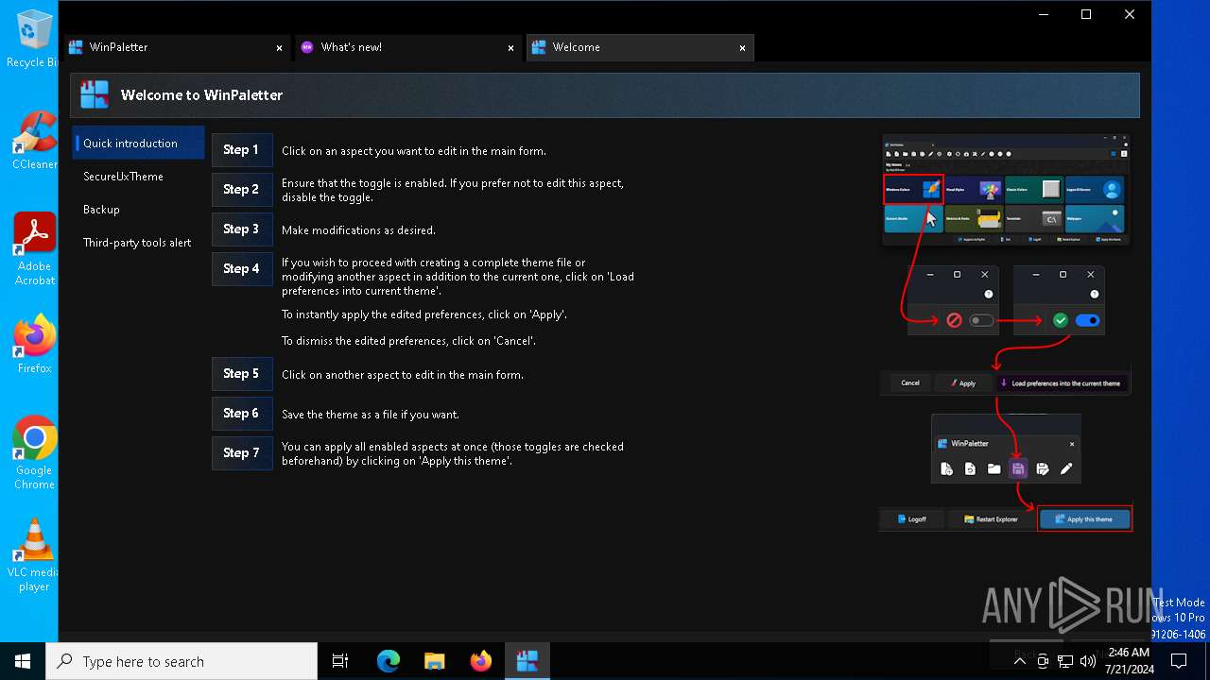This screenshot has width=1210, height=680.
Task: Show hidden system tray icons
Action: coord(1020,661)
